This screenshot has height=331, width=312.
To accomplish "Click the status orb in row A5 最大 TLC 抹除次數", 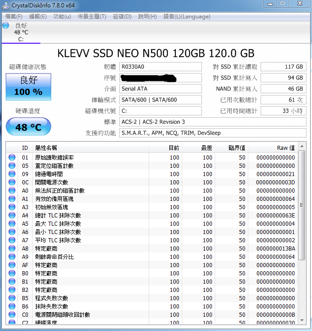I will click(x=12, y=223).
